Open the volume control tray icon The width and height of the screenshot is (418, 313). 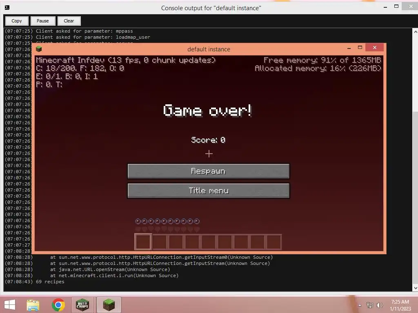coord(379,305)
